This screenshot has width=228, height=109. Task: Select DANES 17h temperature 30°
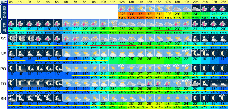click(x=168, y=14)
